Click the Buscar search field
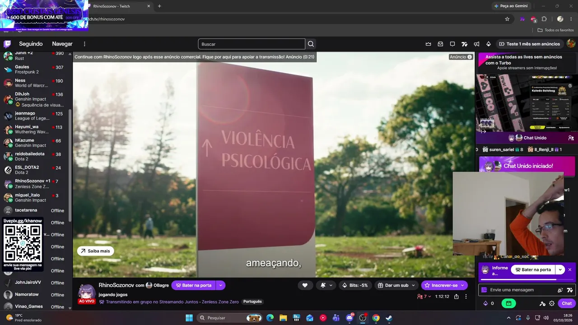Viewport: 578px width, 325px height. point(252,44)
